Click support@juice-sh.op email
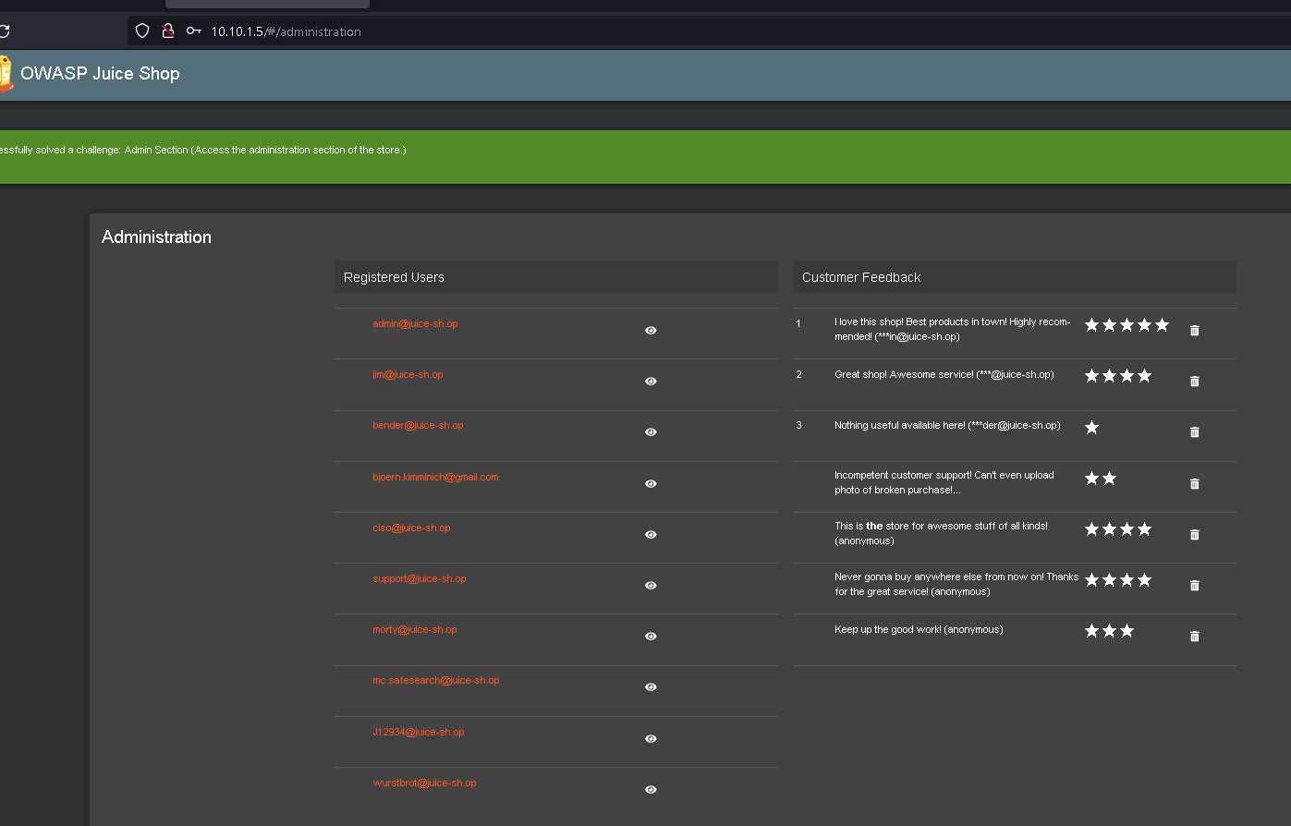This screenshot has width=1291, height=826. coord(419,578)
